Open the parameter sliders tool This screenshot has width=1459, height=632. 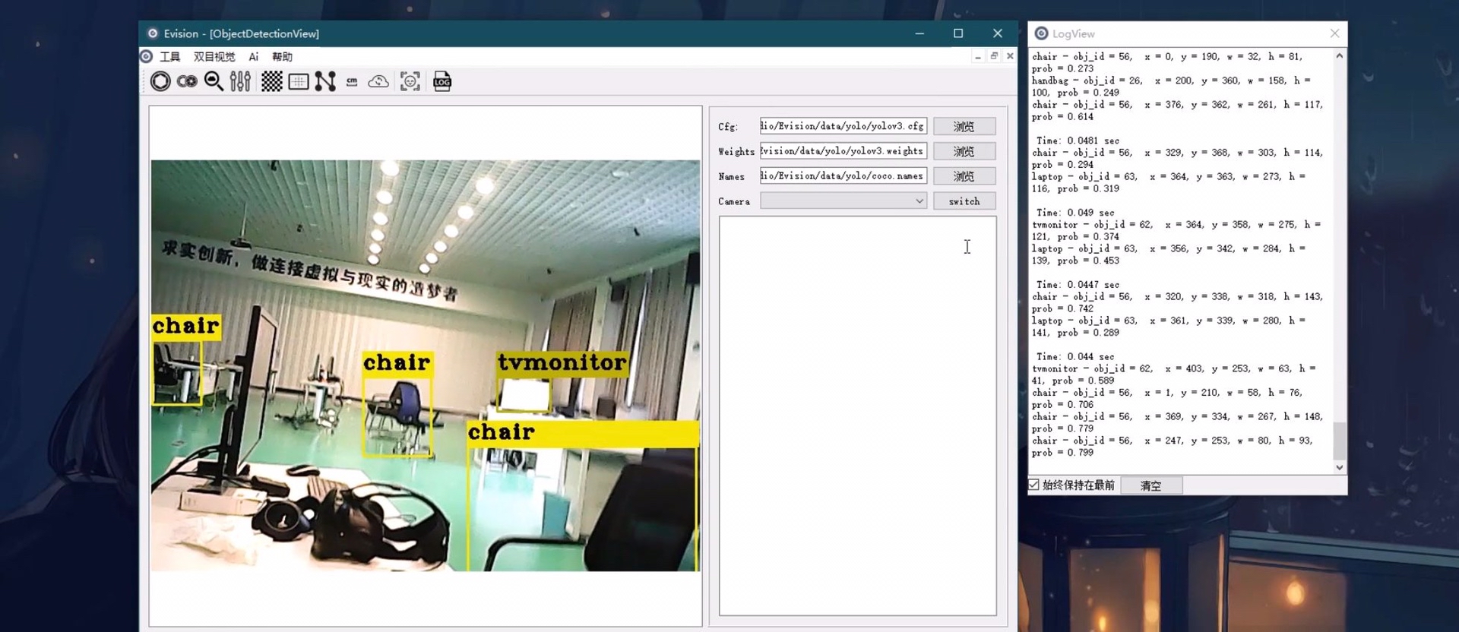pos(240,81)
